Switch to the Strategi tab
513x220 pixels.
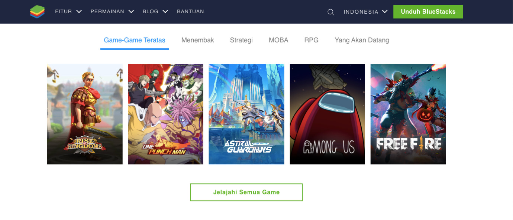point(241,40)
